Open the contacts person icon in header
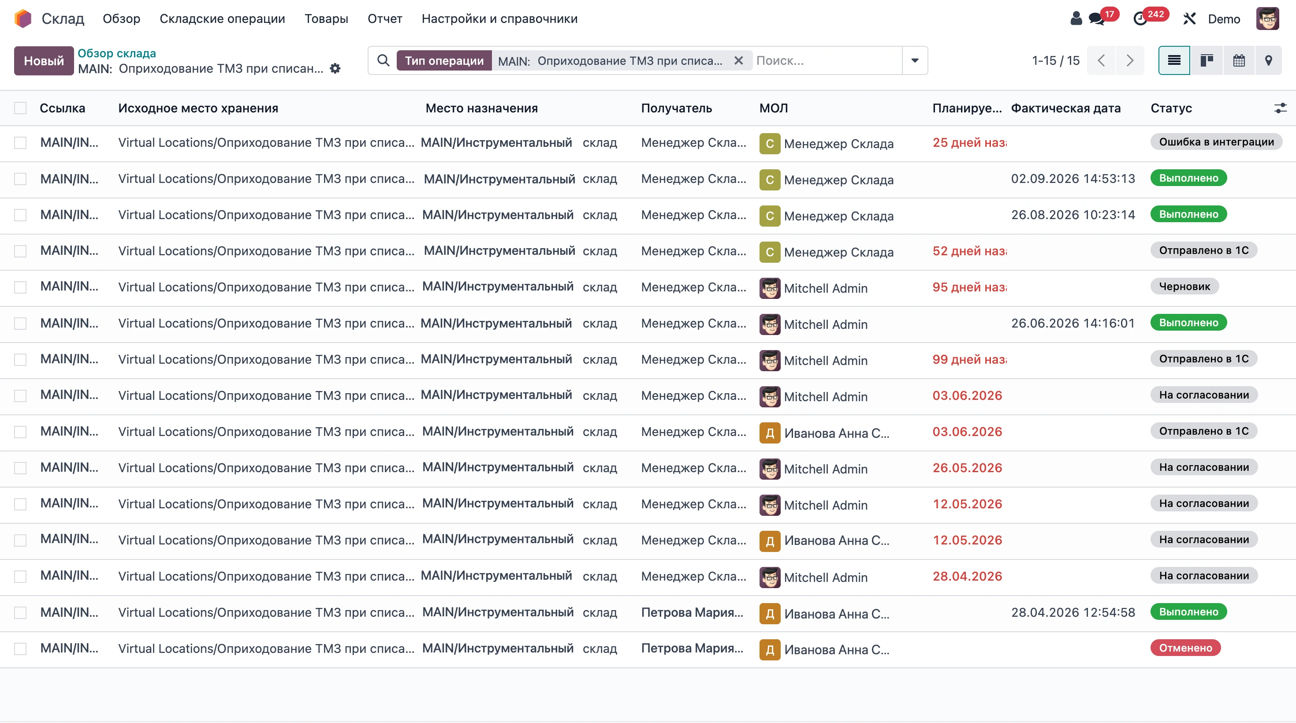Screen dimensions: 1296x723 (1076, 19)
